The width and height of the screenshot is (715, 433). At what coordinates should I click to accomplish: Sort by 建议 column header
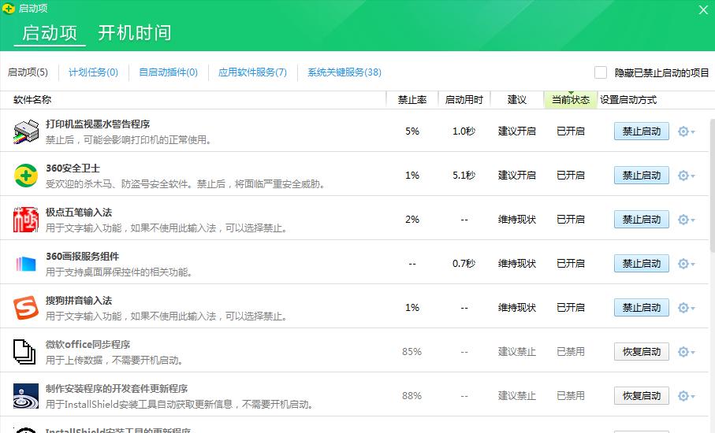(517, 100)
